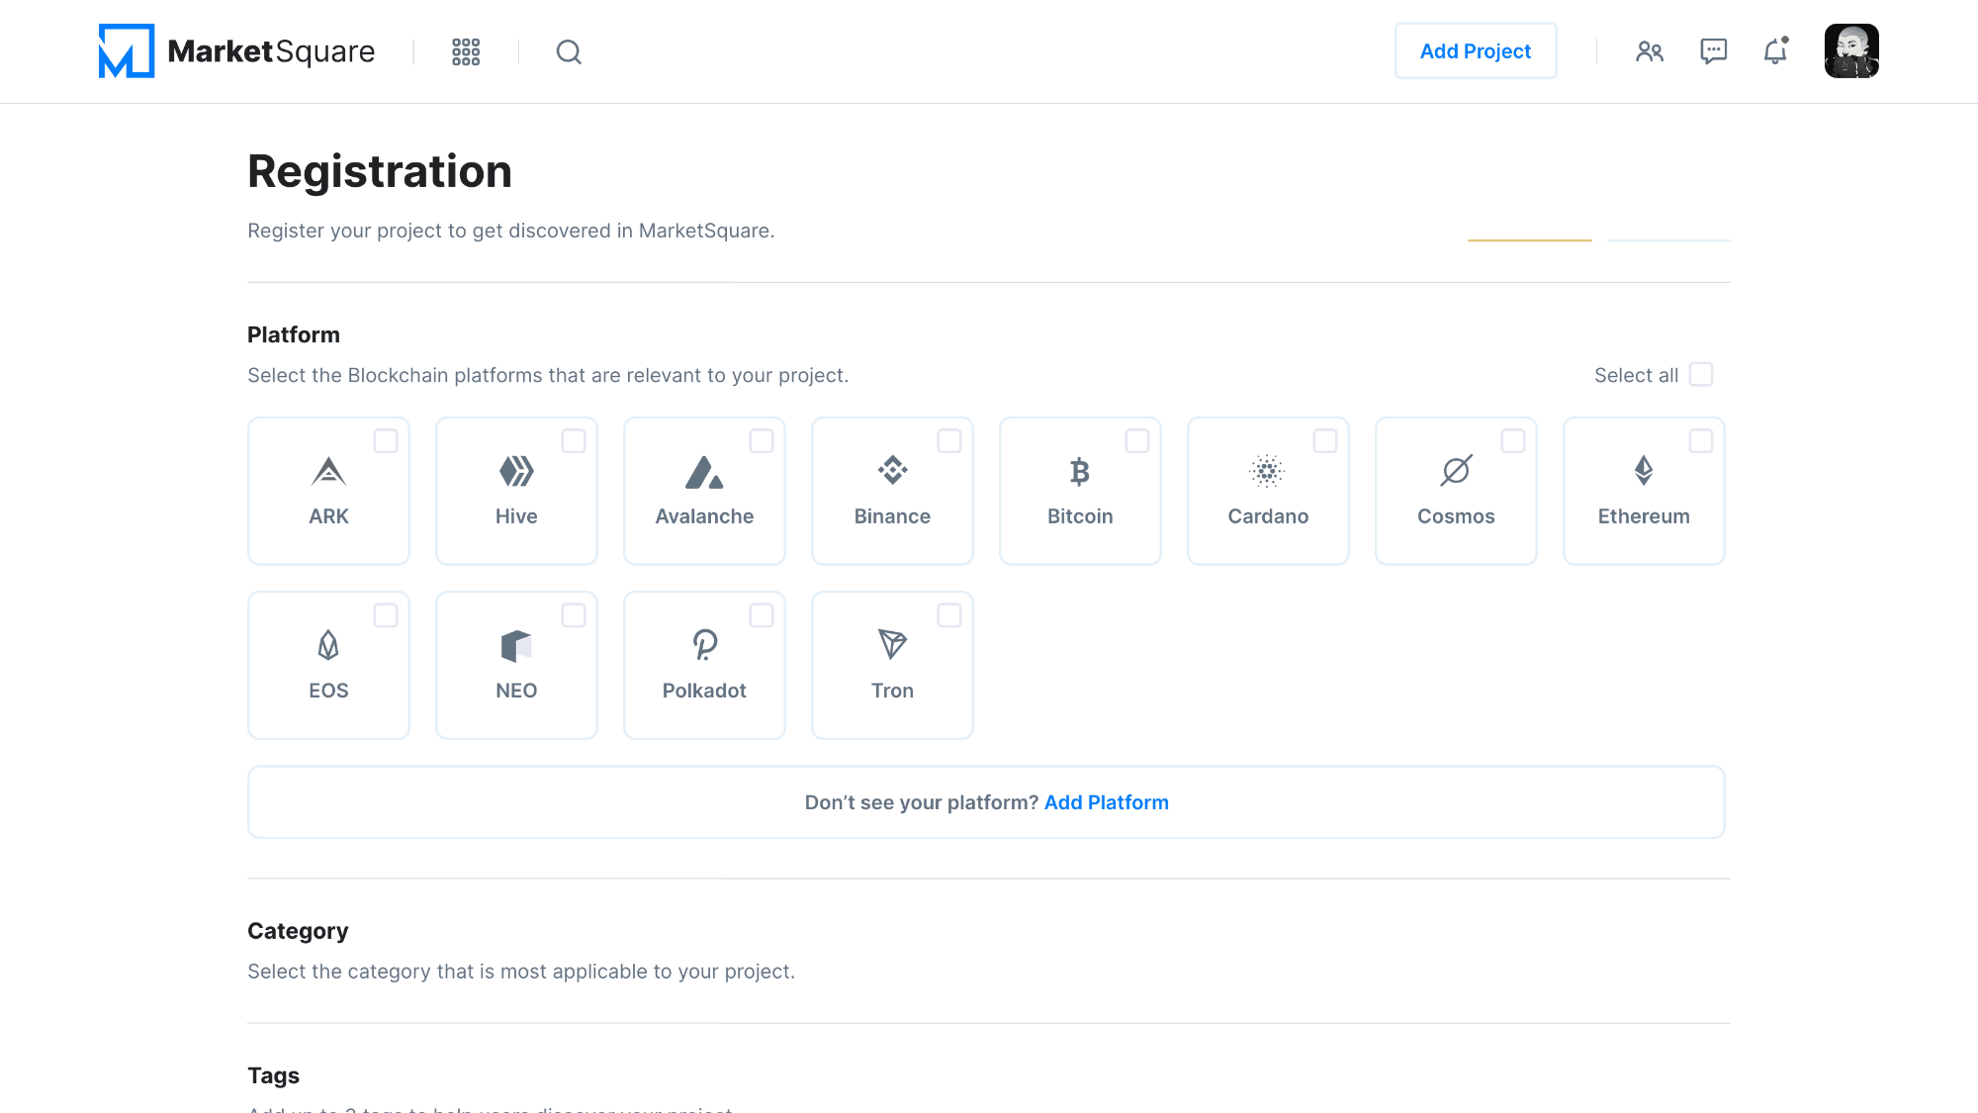Tick the Bitcoin card checkbox
This screenshot has width=1978, height=1113.
(1137, 441)
